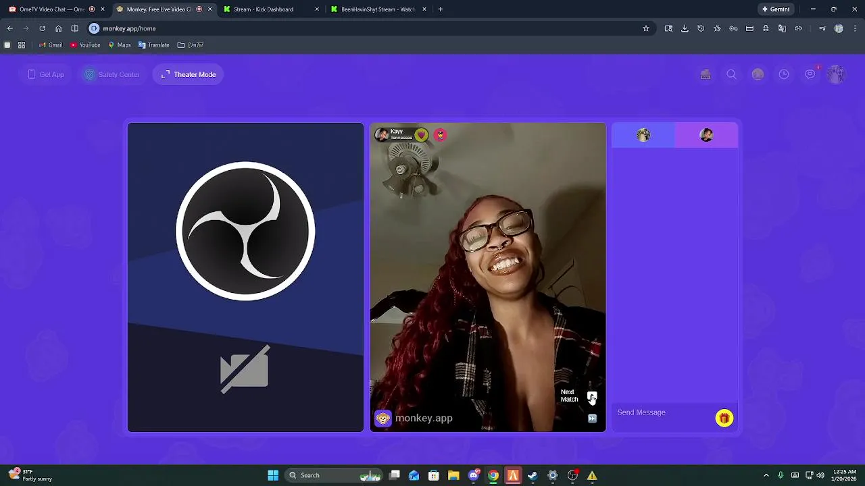Open the Safety Center
865x486 pixels.
pos(112,74)
